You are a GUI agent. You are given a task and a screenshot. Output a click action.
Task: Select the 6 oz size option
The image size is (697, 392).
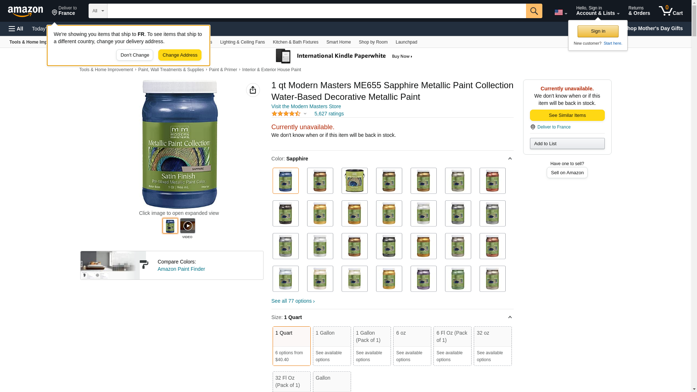pyautogui.click(x=412, y=346)
